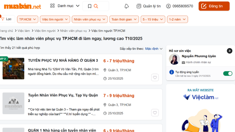The width and height of the screenshot is (235, 132).
Task: Click Cần bật lại sau 3 ngày text
Action: pos(193,76)
